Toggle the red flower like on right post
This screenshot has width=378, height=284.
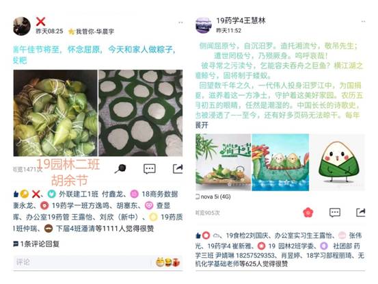point(308,212)
